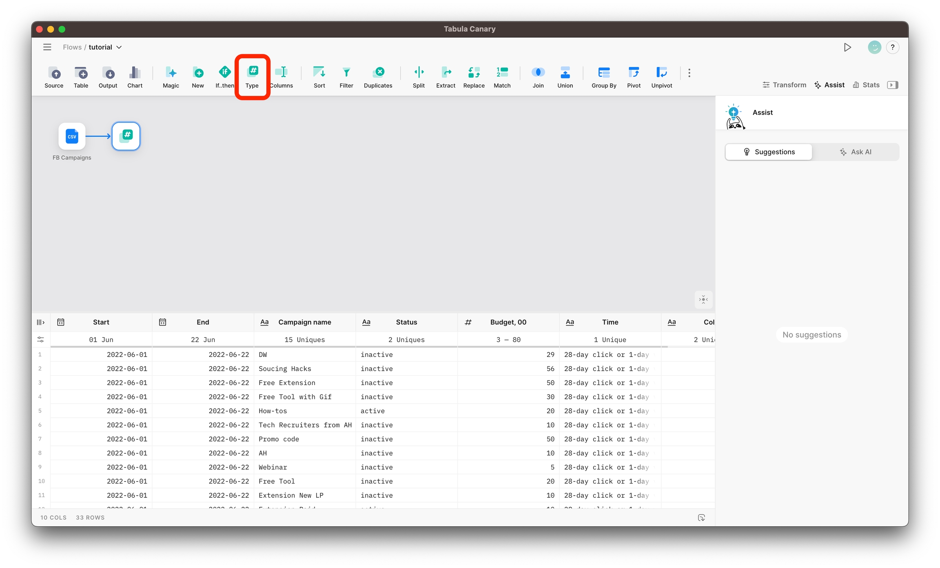Toggle the right side panel collapse
This screenshot has height=568, width=940.
tap(892, 85)
